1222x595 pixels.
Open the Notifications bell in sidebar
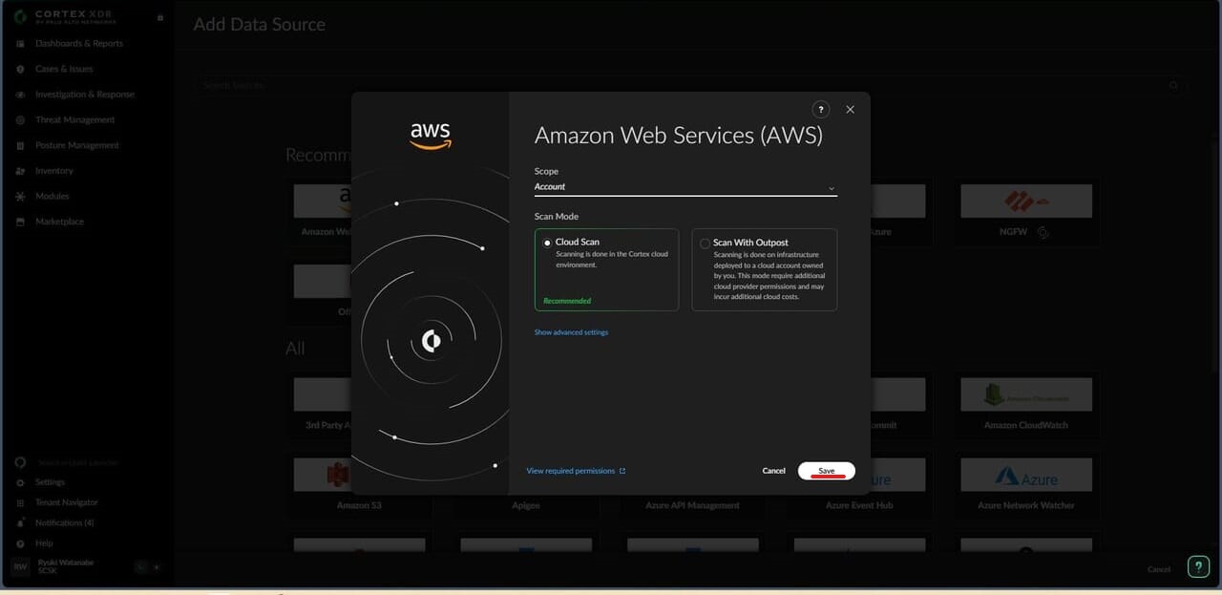click(21, 523)
